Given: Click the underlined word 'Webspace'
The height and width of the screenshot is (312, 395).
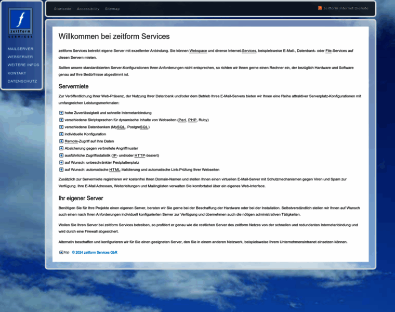Looking at the screenshot, I should click(x=198, y=50).
